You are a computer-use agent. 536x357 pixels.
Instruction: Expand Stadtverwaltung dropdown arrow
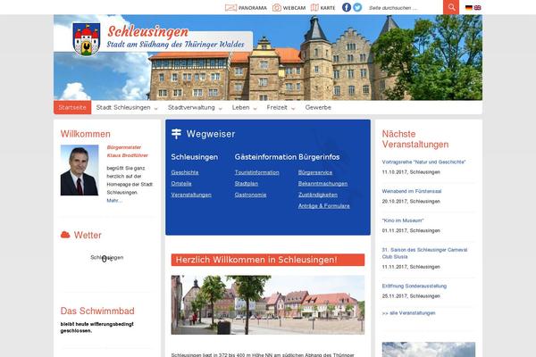click(220, 109)
